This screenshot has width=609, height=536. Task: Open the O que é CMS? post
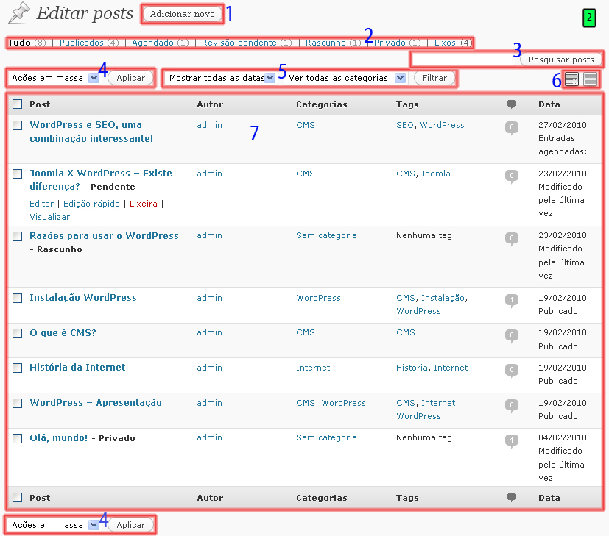(63, 333)
